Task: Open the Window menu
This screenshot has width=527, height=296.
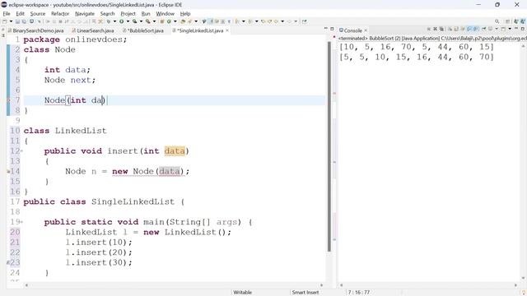Action: tap(165, 14)
